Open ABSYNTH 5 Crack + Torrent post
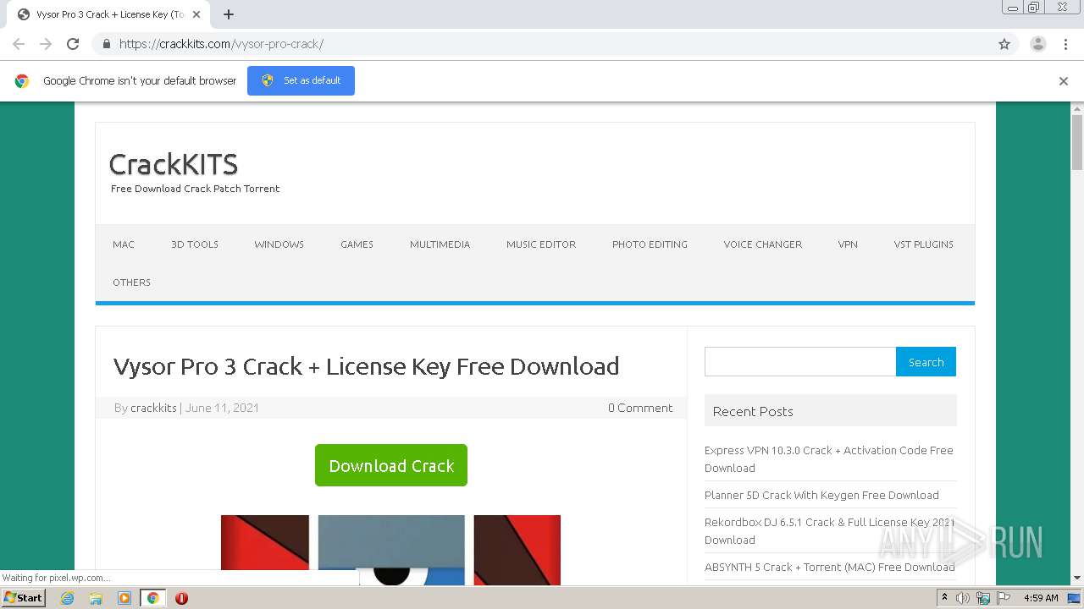Screen dimensions: 1084x609 829,568
